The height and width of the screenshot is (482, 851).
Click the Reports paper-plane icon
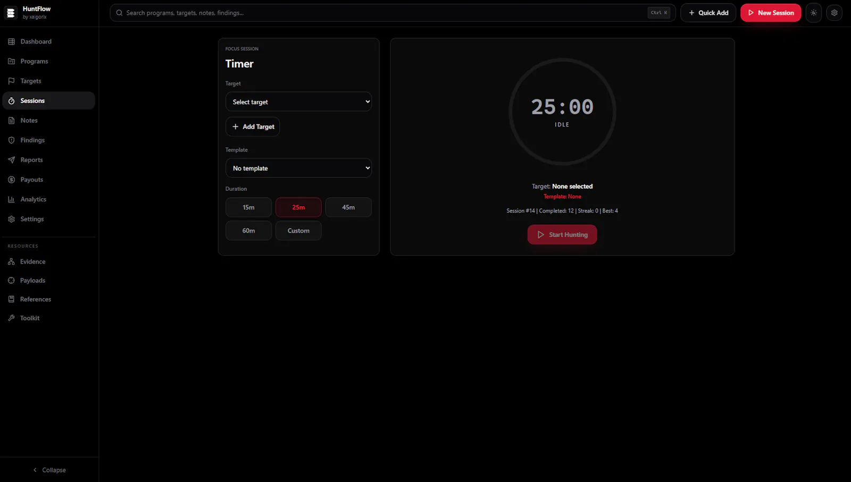point(11,160)
